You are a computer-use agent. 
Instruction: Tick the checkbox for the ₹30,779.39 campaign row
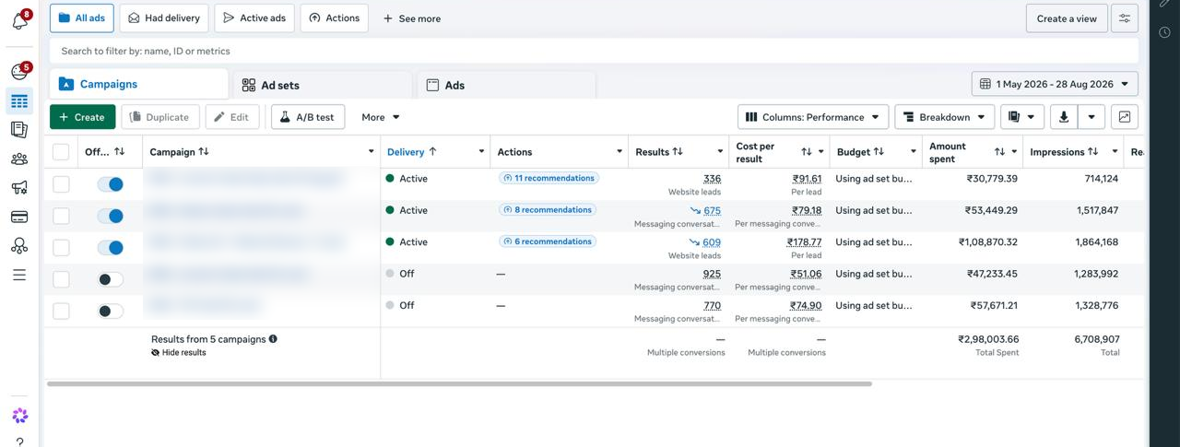[61, 184]
